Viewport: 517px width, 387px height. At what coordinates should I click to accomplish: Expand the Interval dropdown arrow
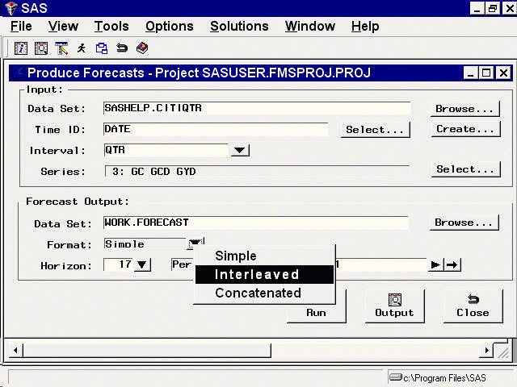[240, 150]
